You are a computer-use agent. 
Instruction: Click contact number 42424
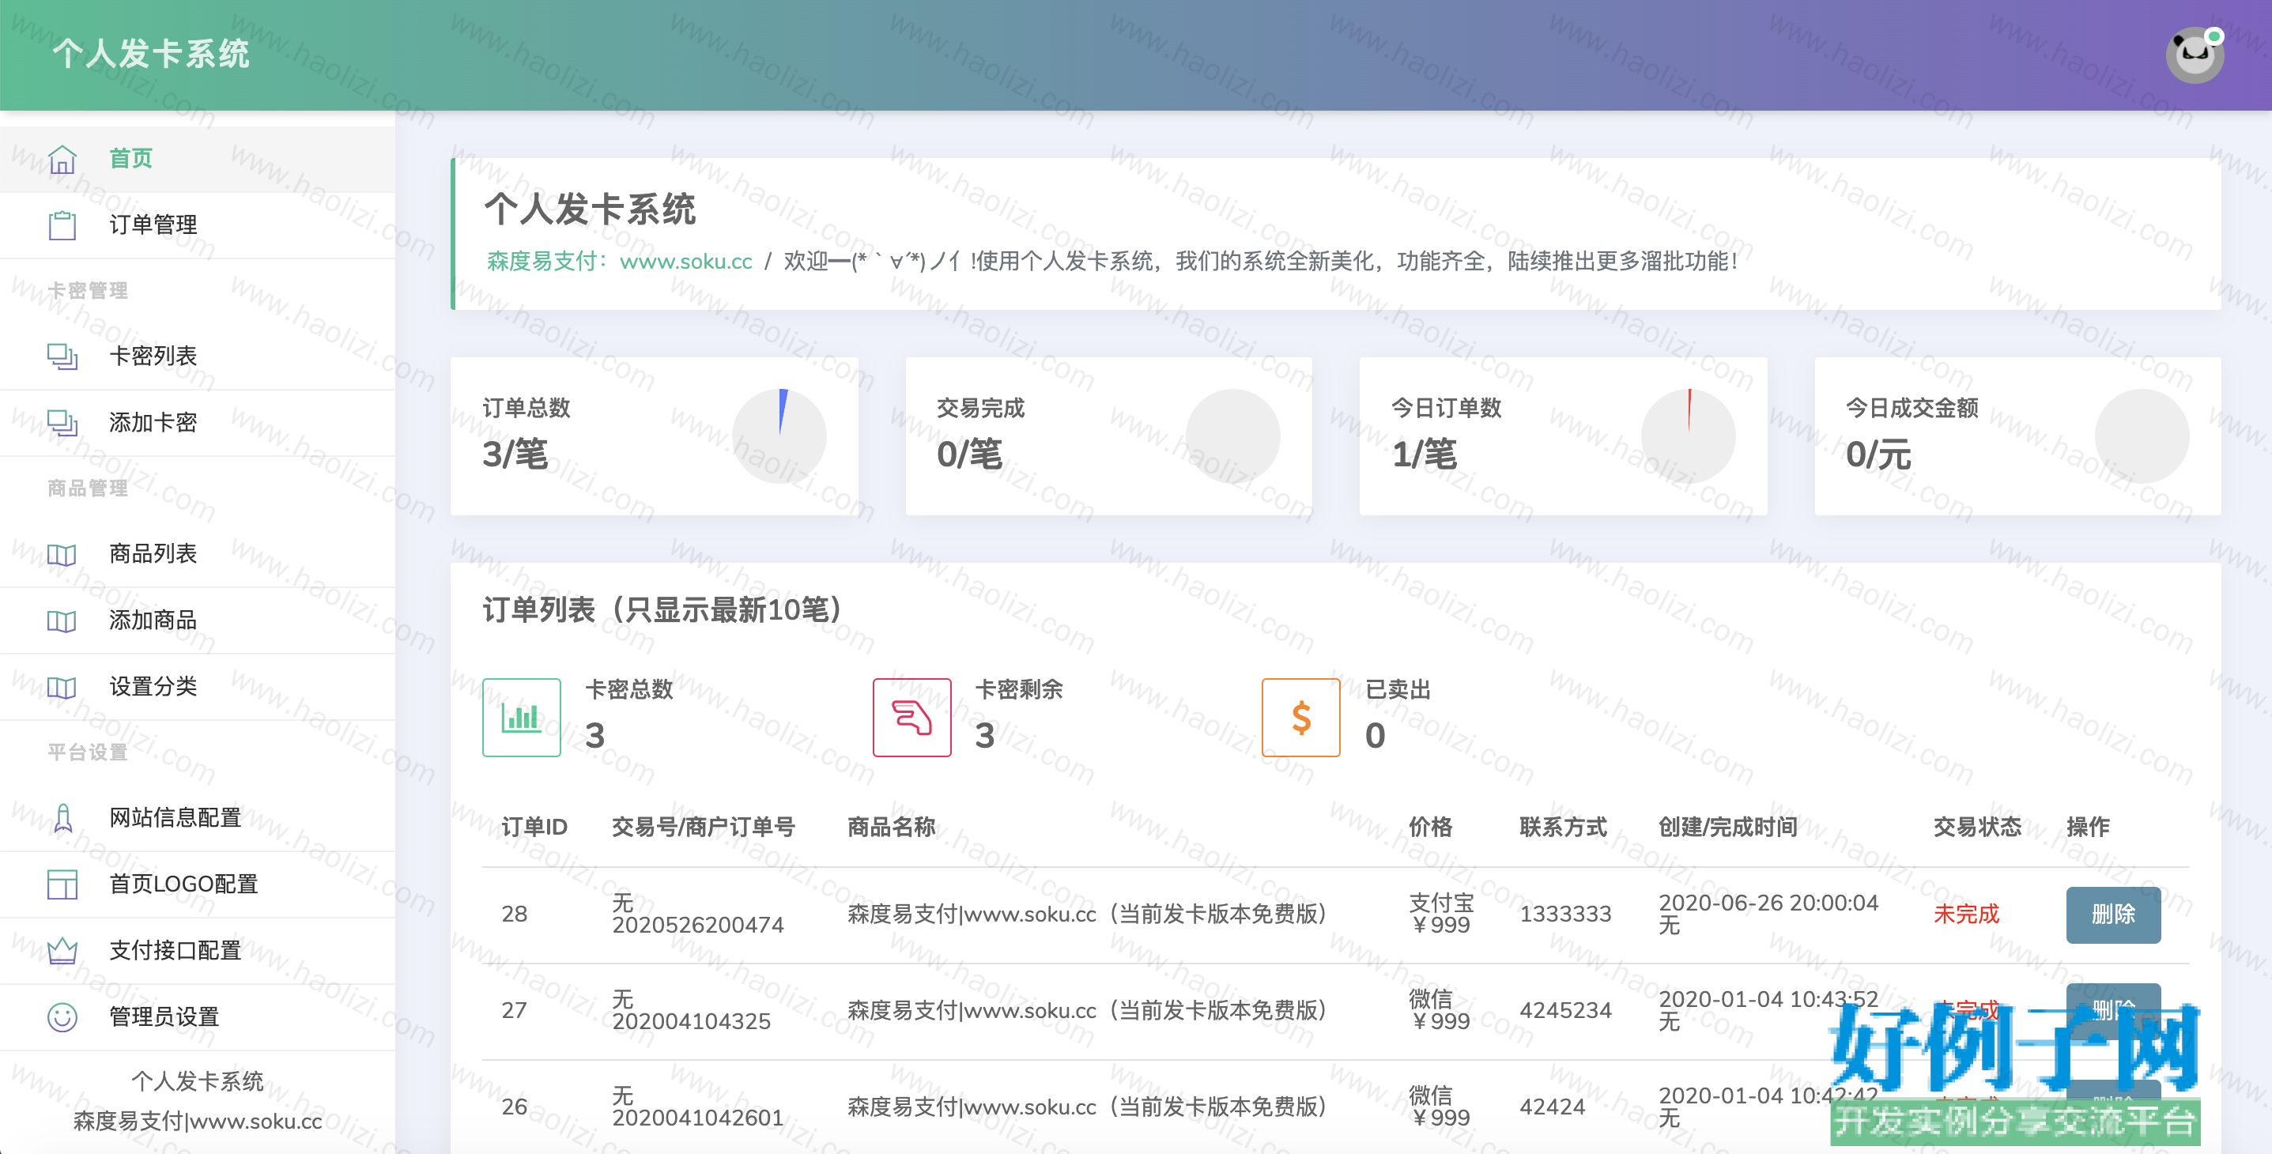(x=1553, y=1107)
